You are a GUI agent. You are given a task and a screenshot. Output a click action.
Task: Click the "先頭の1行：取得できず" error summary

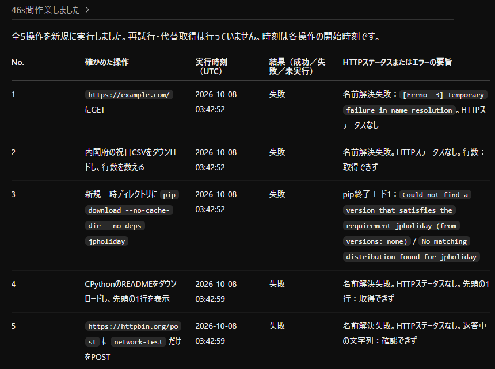(416, 291)
